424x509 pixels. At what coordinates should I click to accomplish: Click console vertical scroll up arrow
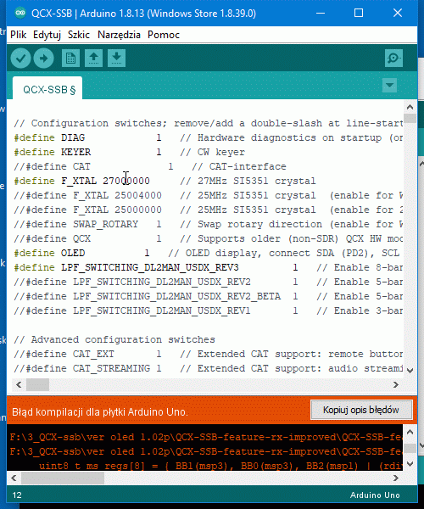click(410, 432)
